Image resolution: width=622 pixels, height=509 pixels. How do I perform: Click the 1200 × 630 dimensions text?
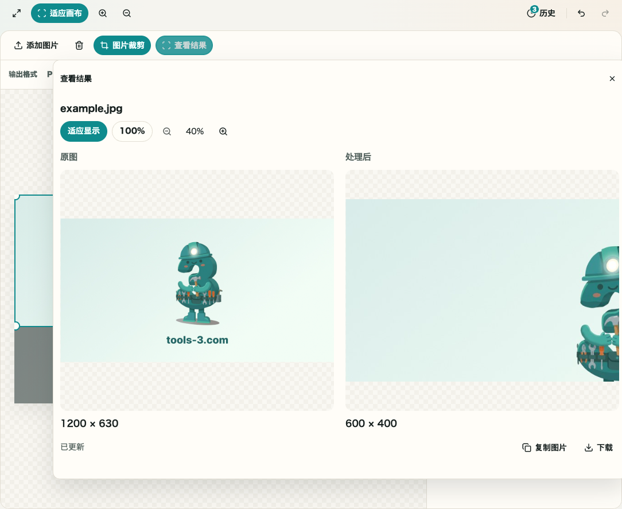click(90, 423)
